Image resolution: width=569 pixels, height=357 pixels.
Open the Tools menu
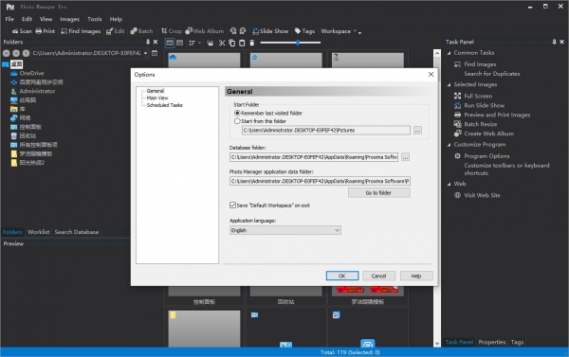tap(94, 19)
